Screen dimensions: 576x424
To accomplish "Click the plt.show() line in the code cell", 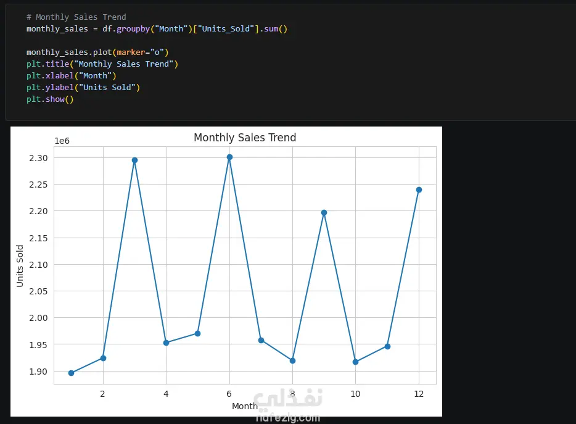I will tap(50, 99).
